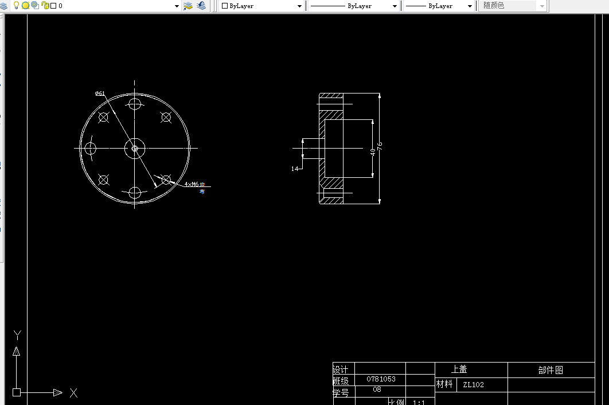Select the 14 dimension text
The height and width of the screenshot is (405, 609).
[x=295, y=169]
